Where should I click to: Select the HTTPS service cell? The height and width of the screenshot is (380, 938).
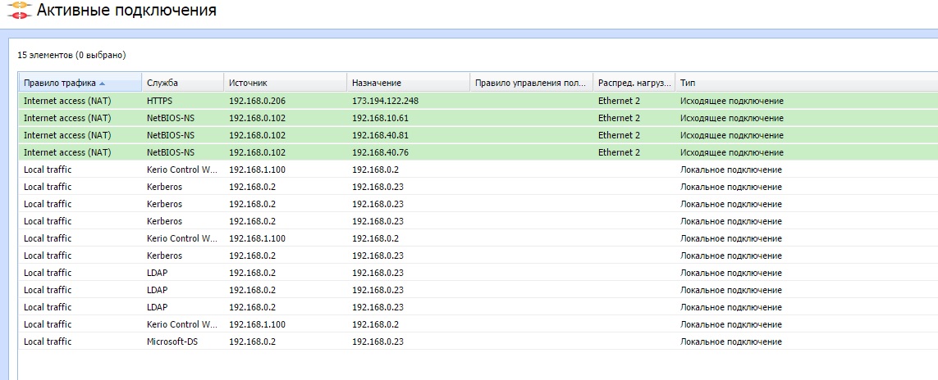coord(159,101)
